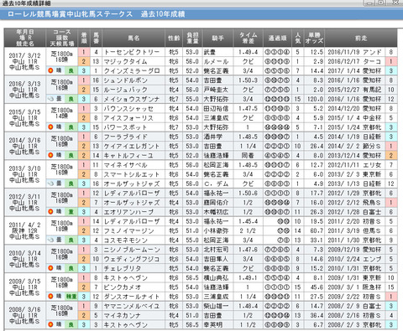Select horse name マジックタイム
403x331 pixels.
tap(125, 61)
